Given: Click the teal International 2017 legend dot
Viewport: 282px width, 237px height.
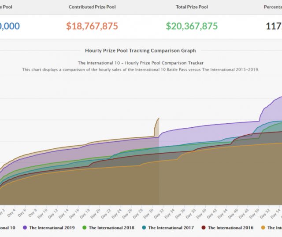Looking at the screenshot, I should 144,228.
